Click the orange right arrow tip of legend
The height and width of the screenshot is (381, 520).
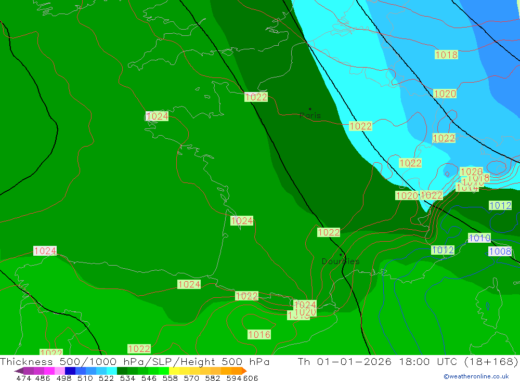[245, 371]
